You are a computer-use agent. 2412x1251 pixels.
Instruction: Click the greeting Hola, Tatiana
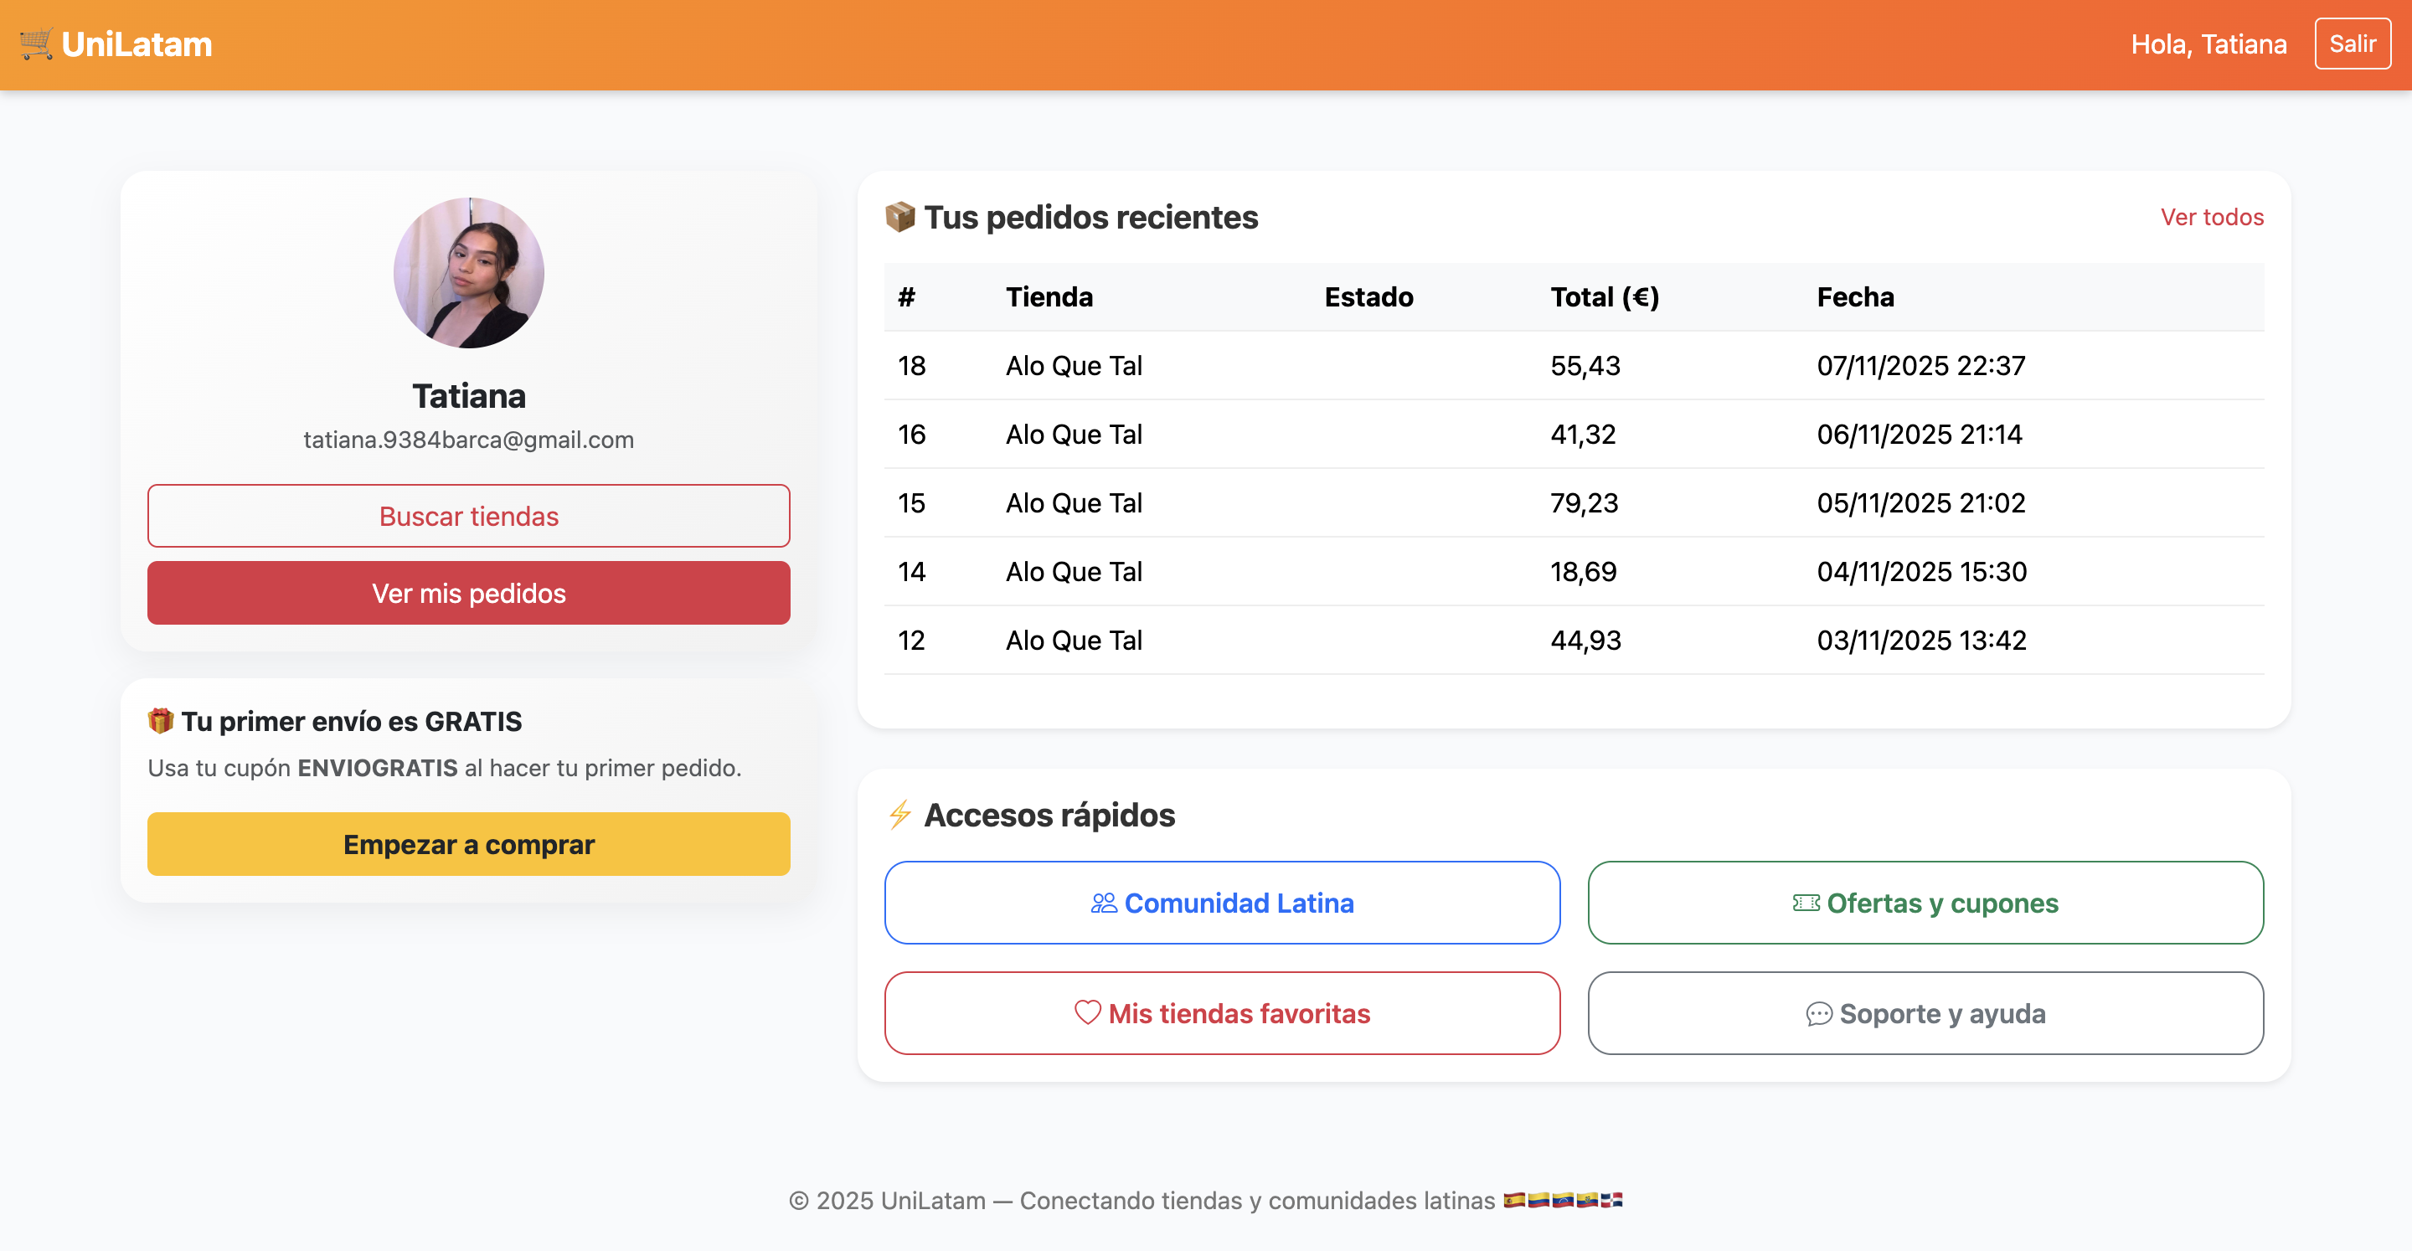tap(2210, 43)
